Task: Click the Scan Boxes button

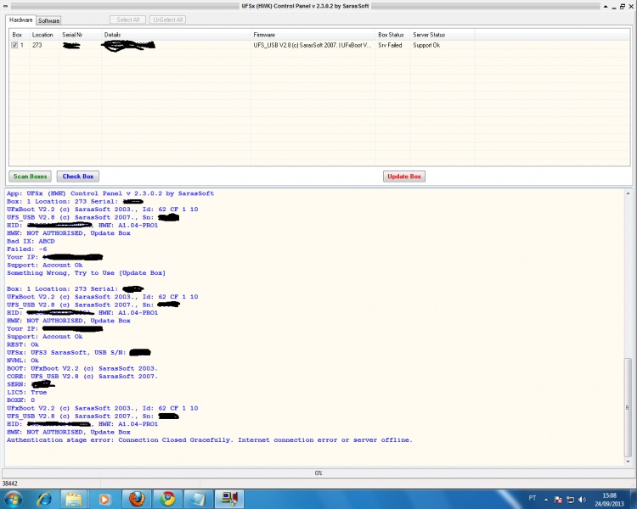Action: coord(30,176)
